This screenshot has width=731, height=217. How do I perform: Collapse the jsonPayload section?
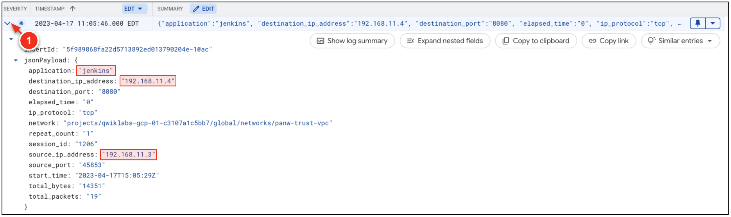[16, 60]
